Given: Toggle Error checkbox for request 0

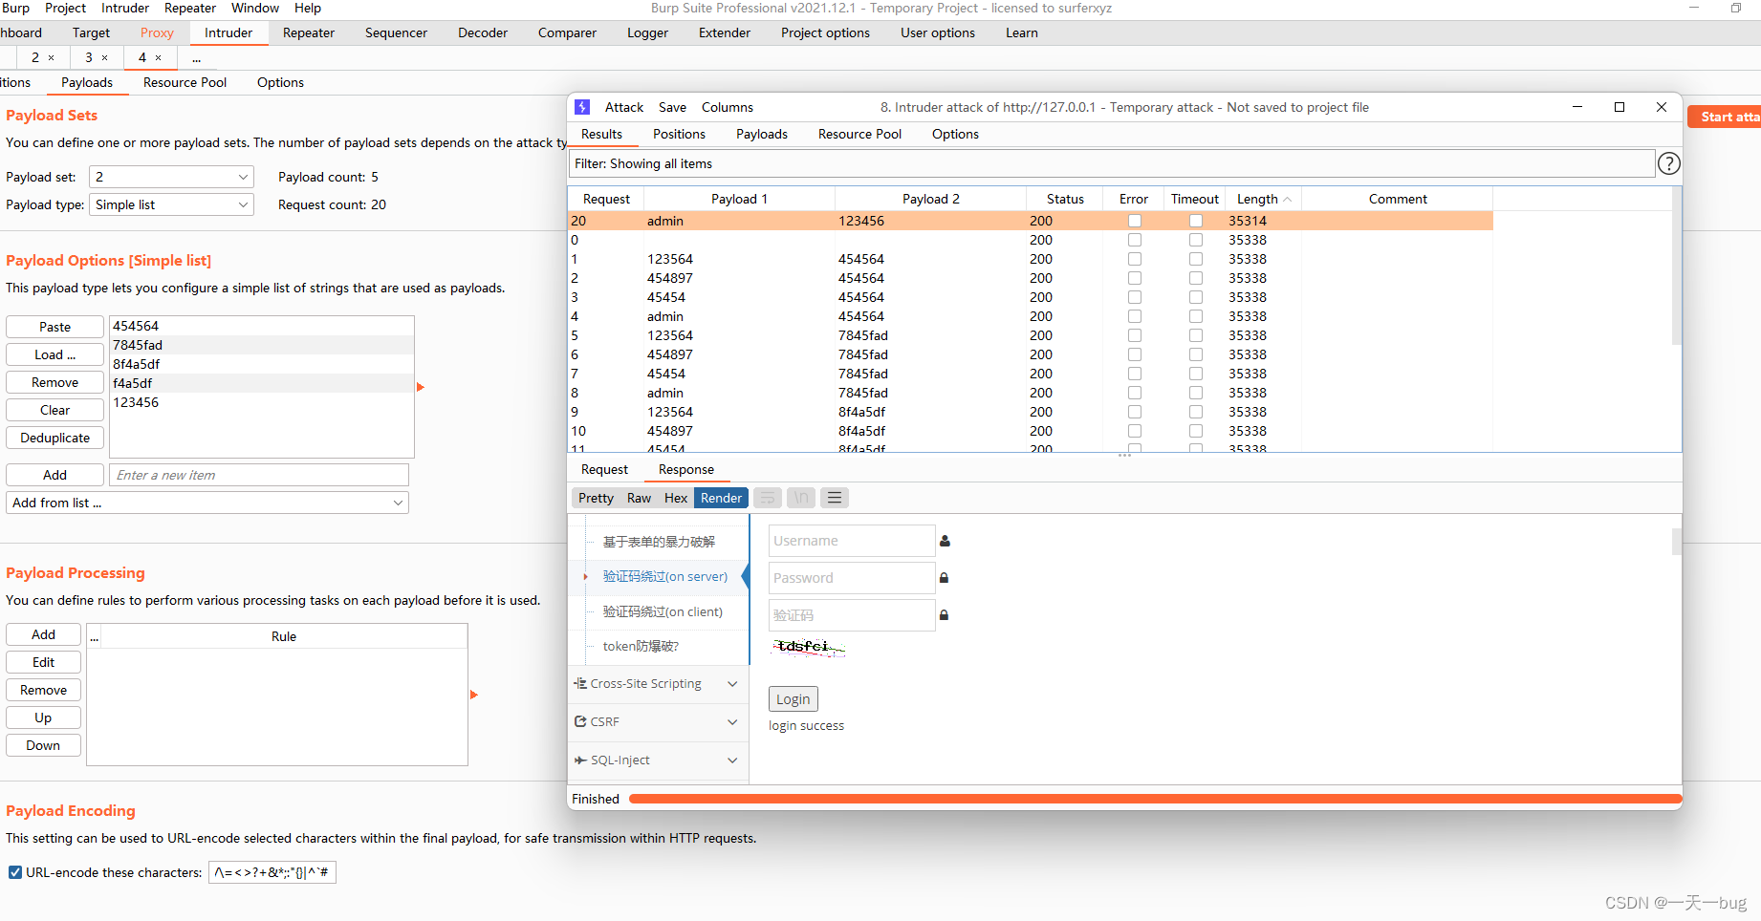Looking at the screenshot, I should click(x=1134, y=240).
